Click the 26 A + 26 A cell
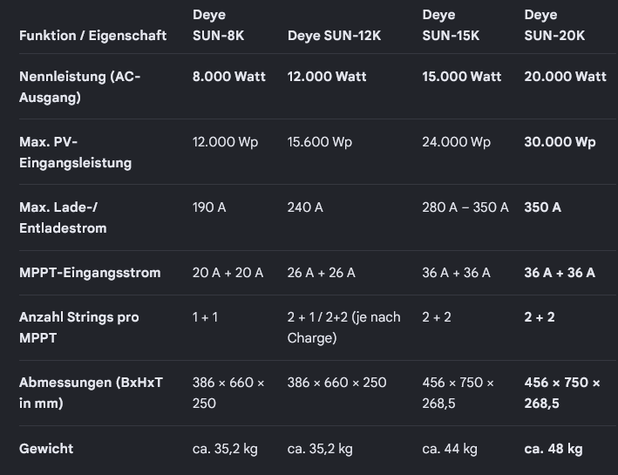 321,273
